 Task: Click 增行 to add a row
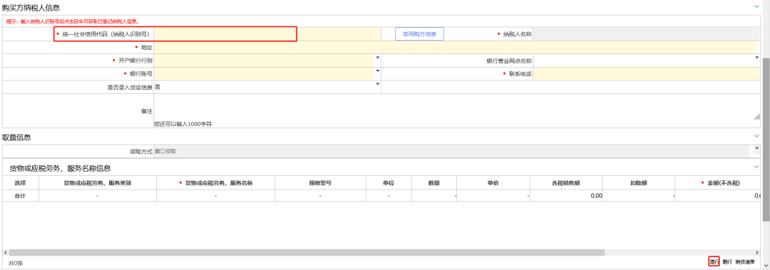[714, 261]
